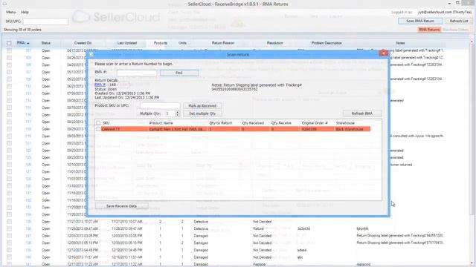Open the Menu menu
This screenshot has width=476, height=267.
(10, 12)
